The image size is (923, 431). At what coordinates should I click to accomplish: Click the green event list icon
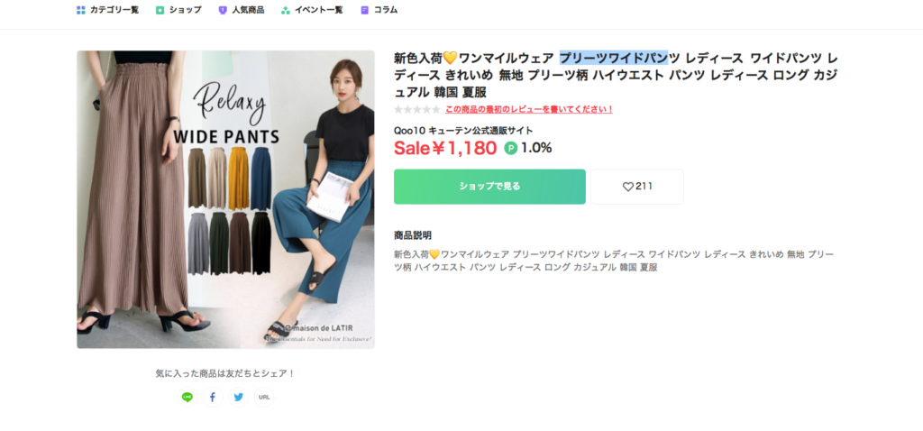pyautogui.click(x=286, y=10)
